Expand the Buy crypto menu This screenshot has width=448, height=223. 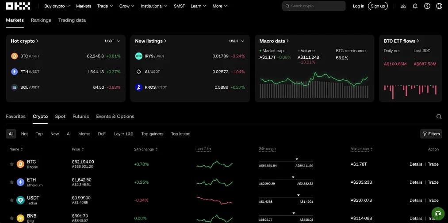57,6
